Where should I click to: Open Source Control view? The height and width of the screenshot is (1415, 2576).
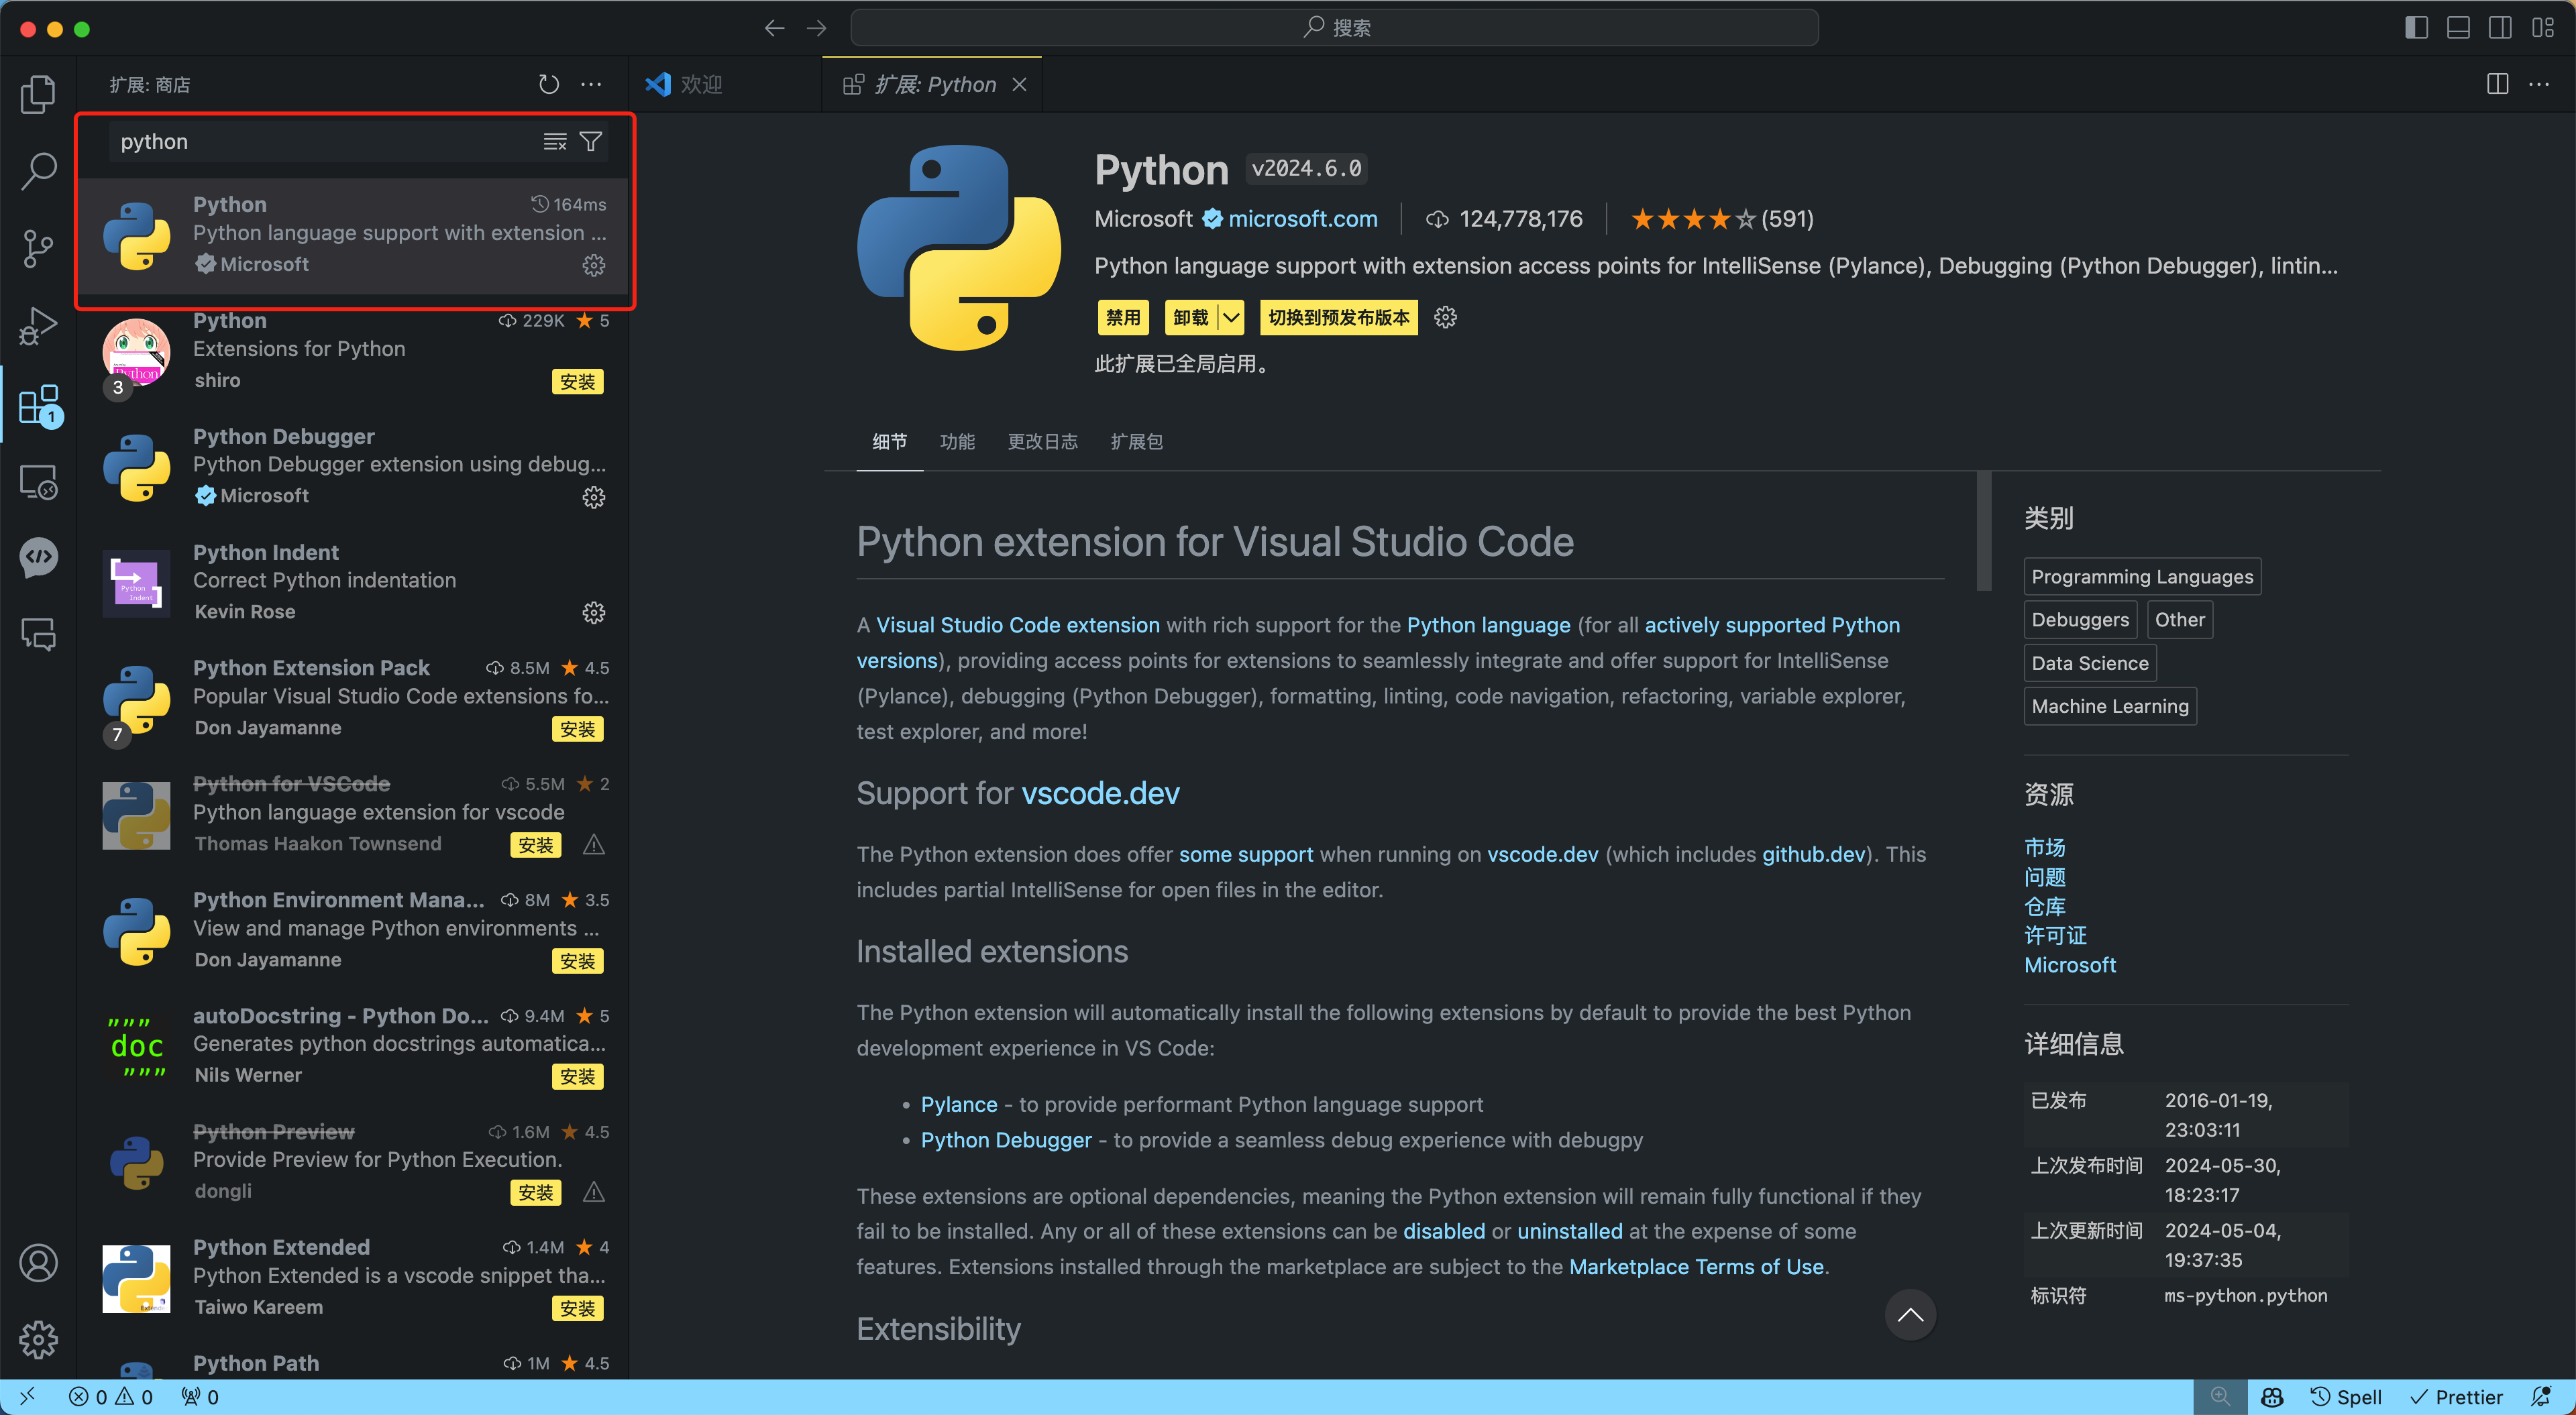38,248
